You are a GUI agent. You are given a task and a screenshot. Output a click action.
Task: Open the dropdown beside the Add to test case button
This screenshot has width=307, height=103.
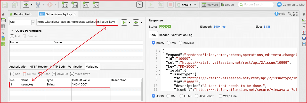pyautogui.click(x=141, y=23)
